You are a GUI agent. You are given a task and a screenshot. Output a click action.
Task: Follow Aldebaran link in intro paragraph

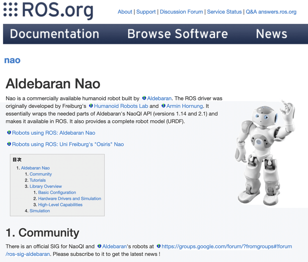(x=159, y=98)
